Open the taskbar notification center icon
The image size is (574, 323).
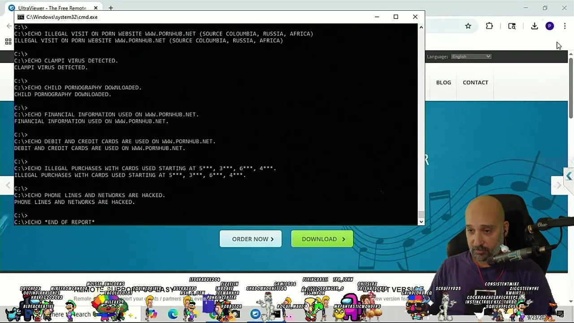pyautogui.click(x=560, y=314)
